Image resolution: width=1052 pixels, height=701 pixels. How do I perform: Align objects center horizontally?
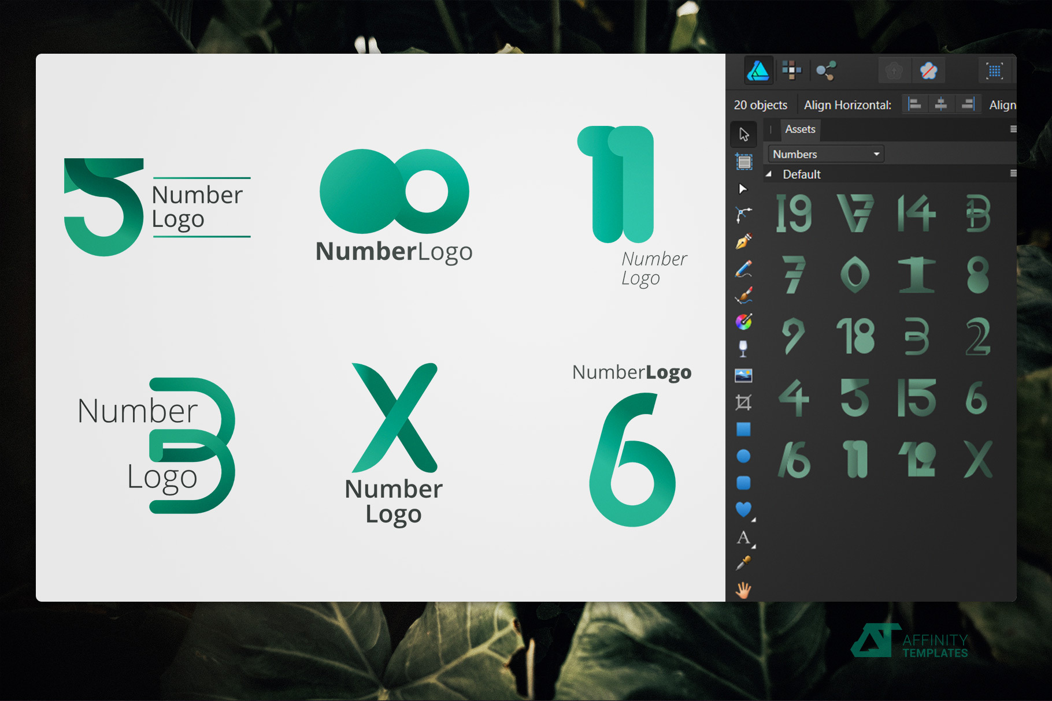tap(941, 105)
